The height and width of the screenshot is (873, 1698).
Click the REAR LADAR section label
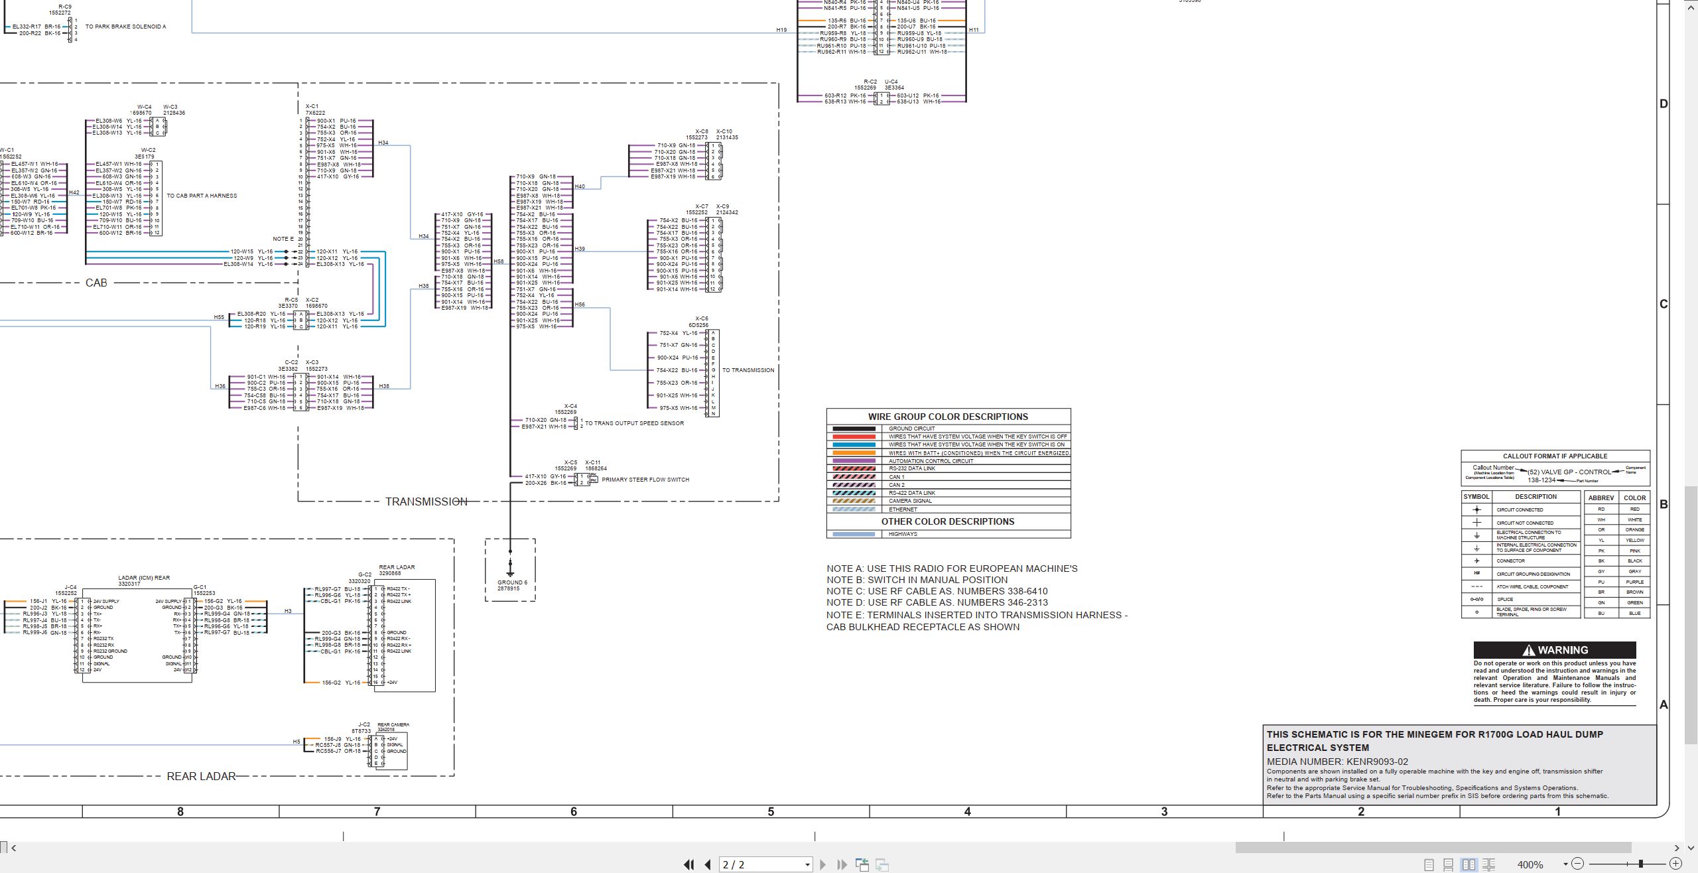[201, 776]
